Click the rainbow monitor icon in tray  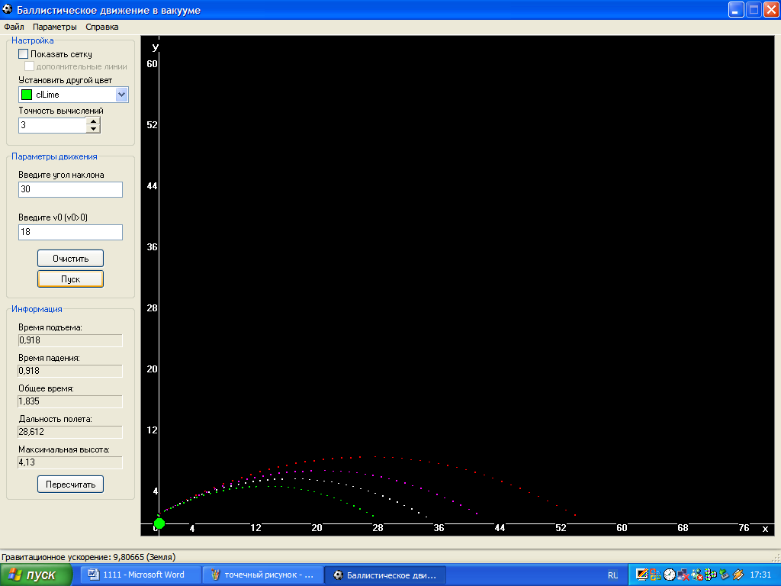point(641,575)
